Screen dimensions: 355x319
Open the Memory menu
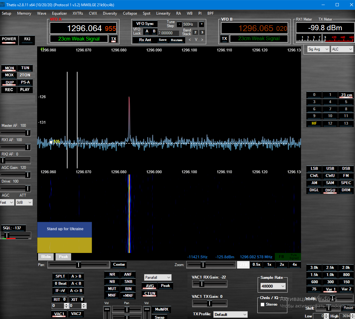24,13
